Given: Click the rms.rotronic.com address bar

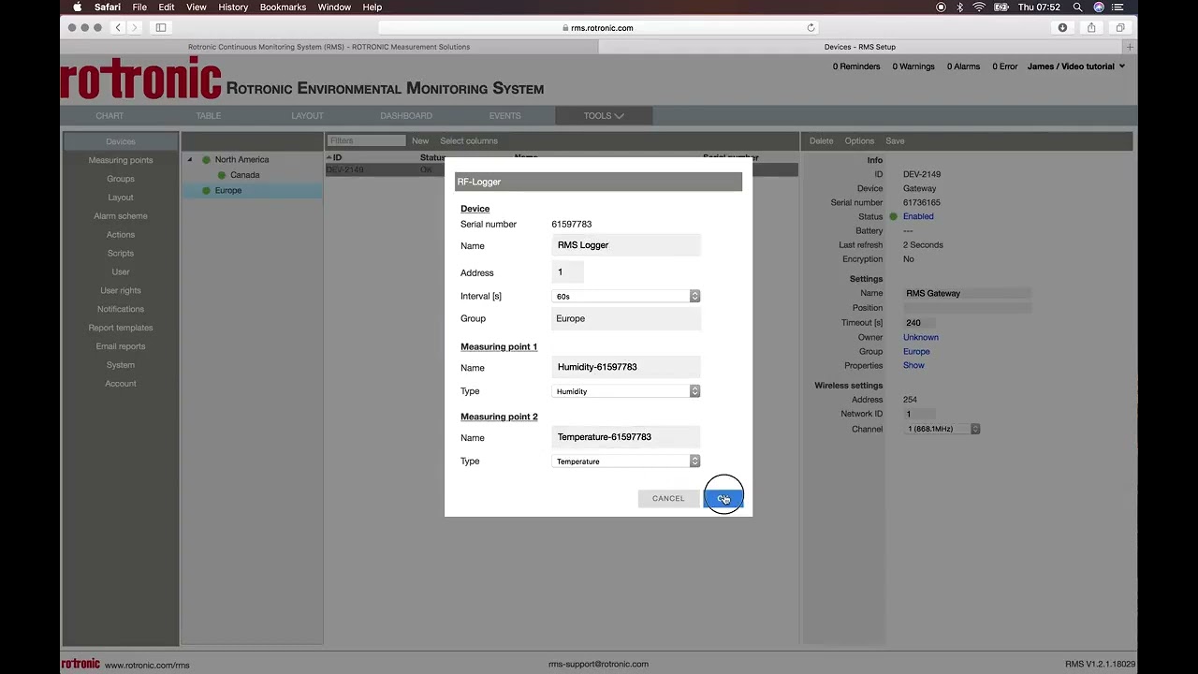Looking at the screenshot, I should pos(599,27).
